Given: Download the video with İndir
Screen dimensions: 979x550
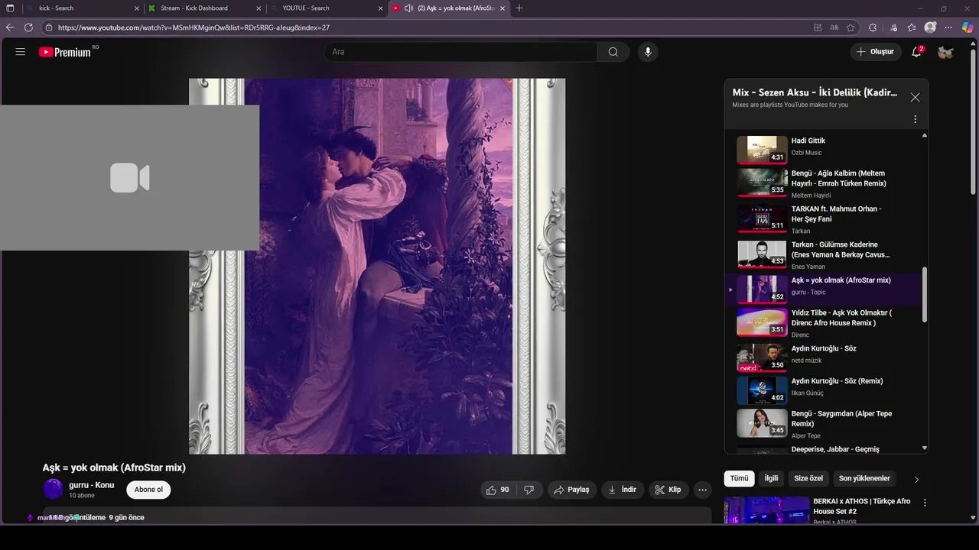Looking at the screenshot, I should (x=622, y=490).
